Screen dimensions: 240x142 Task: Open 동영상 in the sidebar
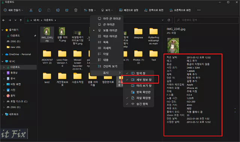point(12,73)
